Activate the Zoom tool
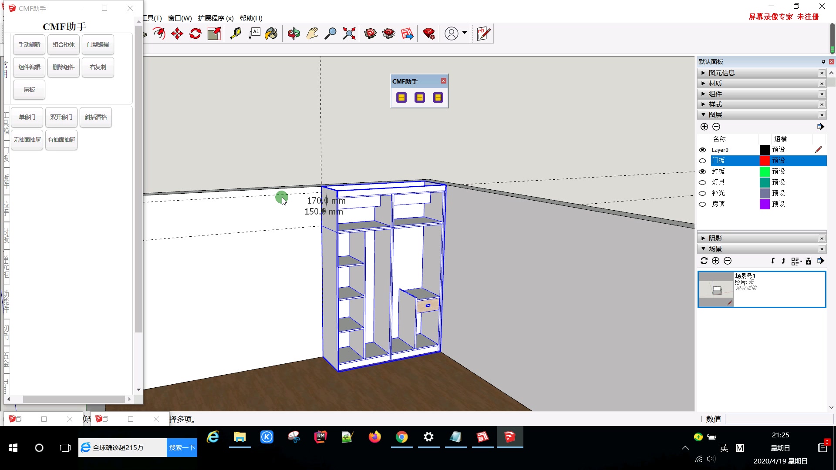Viewport: 836px width, 470px height. point(331,34)
